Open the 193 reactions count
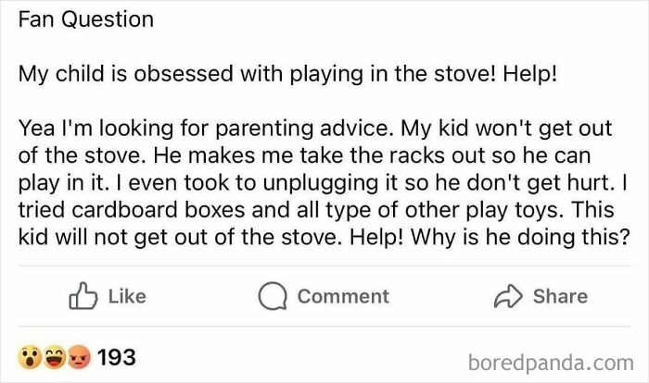The height and width of the screenshot is (383, 649). (116, 357)
